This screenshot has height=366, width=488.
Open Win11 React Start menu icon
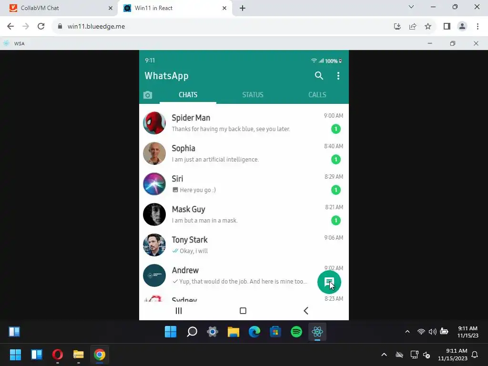pyautogui.click(x=171, y=332)
